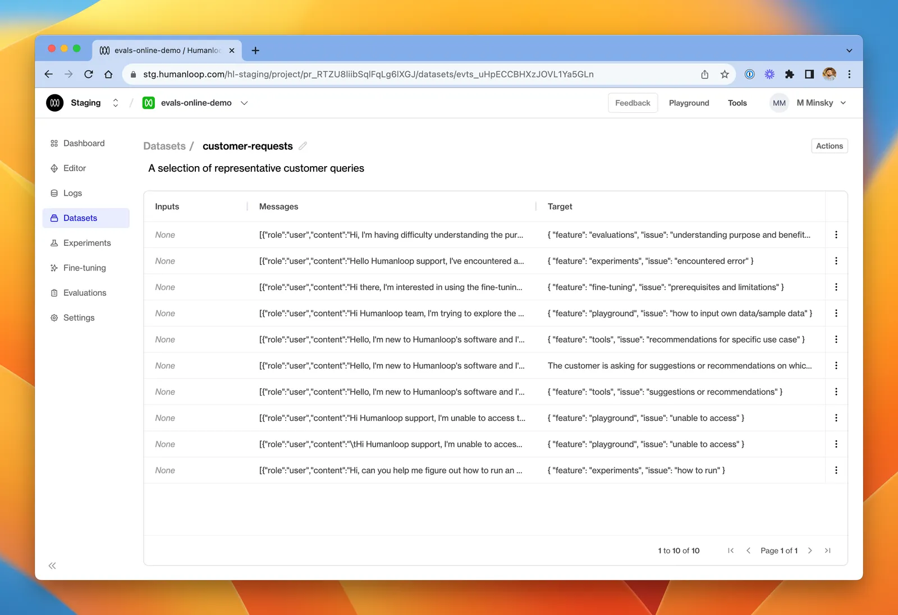Screen dimensions: 898x615
Task: Open row options for the 'how to run' row
Action: tap(836, 470)
